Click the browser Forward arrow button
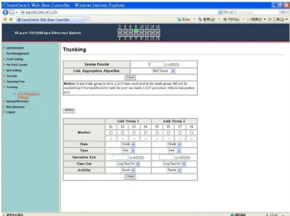 click(12, 12)
